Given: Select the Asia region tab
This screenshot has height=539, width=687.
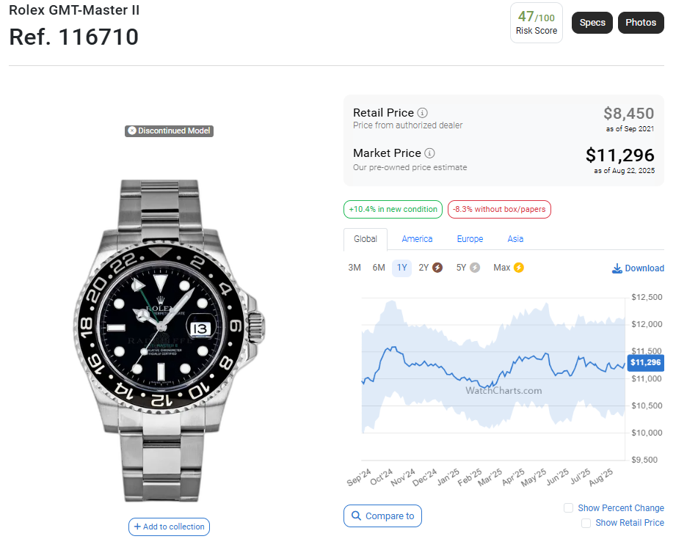Looking at the screenshot, I should coord(515,239).
